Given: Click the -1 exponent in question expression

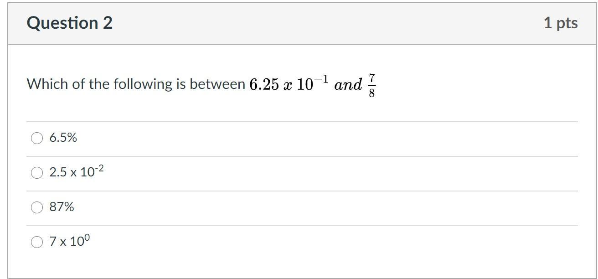Looking at the screenshot, I should pyautogui.click(x=322, y=79).
